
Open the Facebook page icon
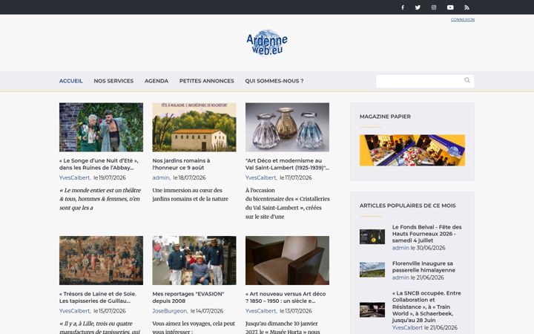[x=403, y=7]
